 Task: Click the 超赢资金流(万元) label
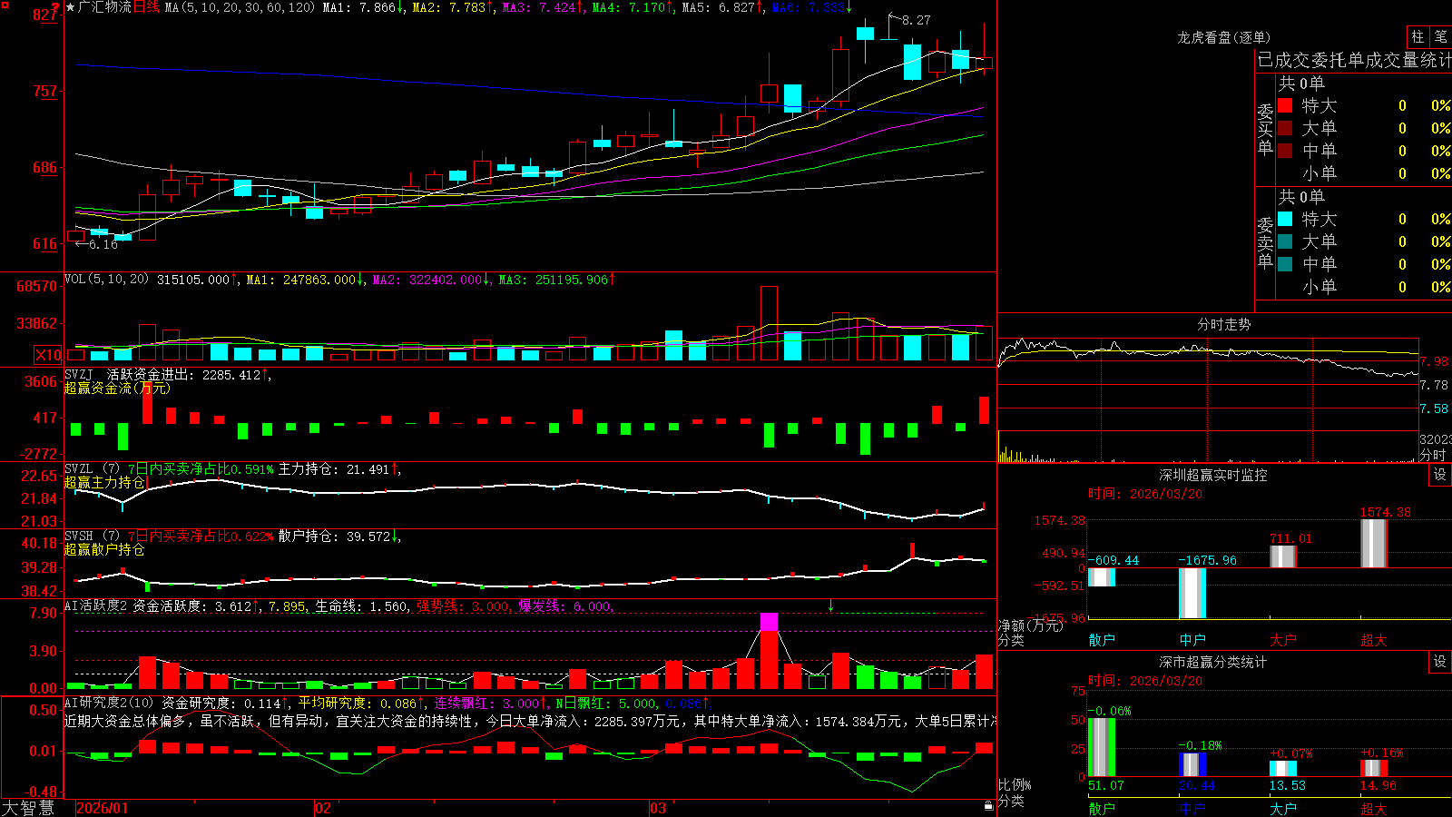point(117,389)
